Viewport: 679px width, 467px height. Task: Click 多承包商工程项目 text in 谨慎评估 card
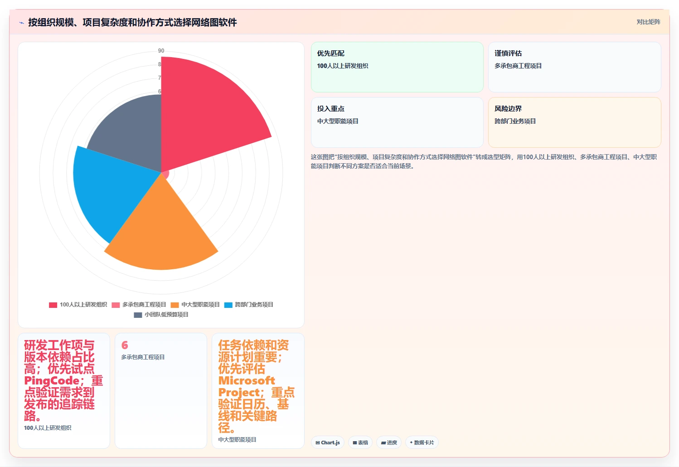pyautogui.click(x=518, y=66)
